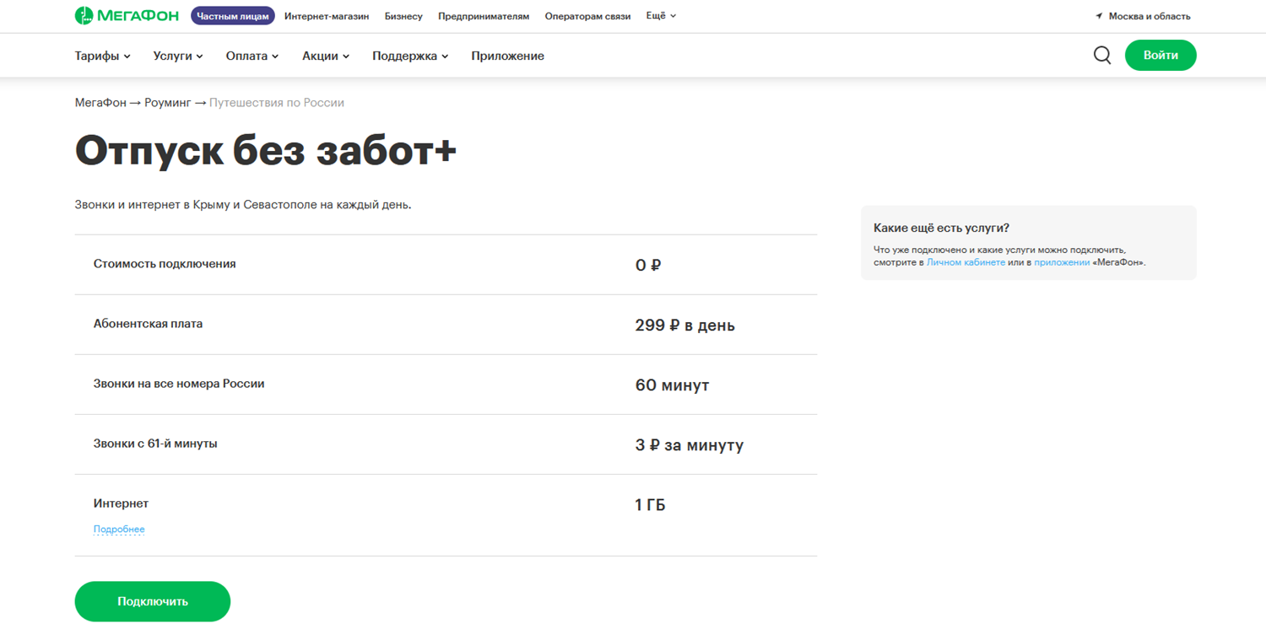Click the Звонки на все номера России label
Image resolution: width=1266 pixels, height=635 pixels.
pos(179,384)
